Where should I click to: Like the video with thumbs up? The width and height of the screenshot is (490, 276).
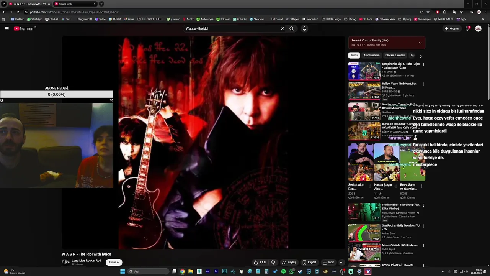click(260, 262)
